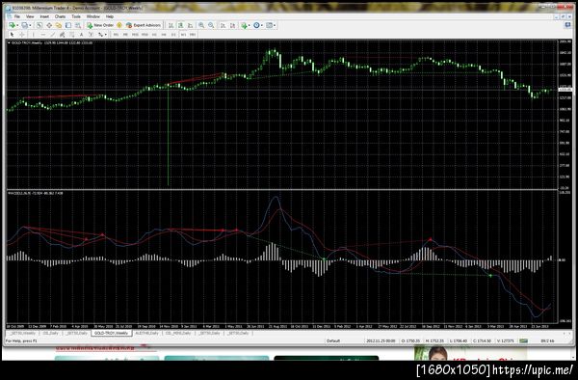The image size is (578, 380).
Task: Select the GOLD-TROY,Weekly chart tab
Action: 112,333
